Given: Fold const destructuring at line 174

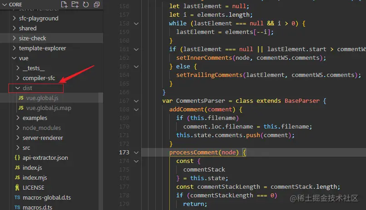Looking at the screenshot, I should pyautogui.click(x=136, y=161).
